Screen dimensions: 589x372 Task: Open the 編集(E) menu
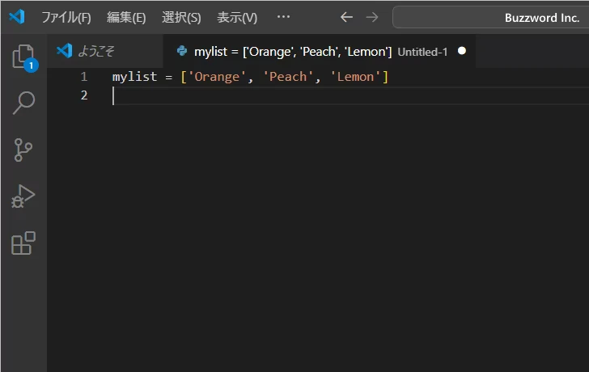point(126,17)
